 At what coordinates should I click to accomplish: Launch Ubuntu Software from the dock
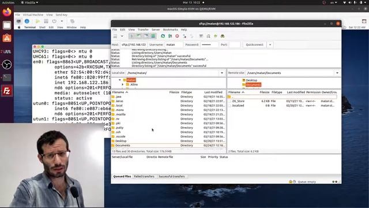[x=7, y=38]
